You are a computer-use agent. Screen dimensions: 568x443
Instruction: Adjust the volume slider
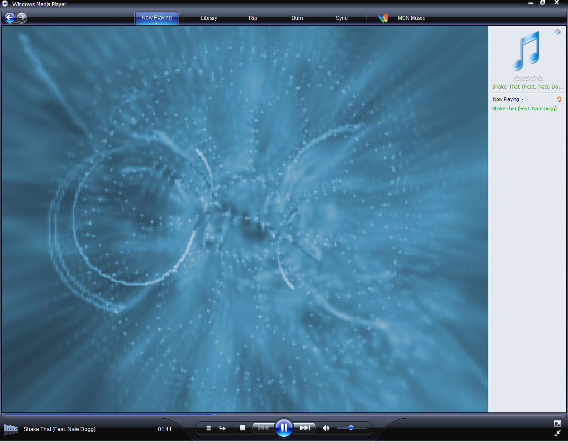coord(351,428)
